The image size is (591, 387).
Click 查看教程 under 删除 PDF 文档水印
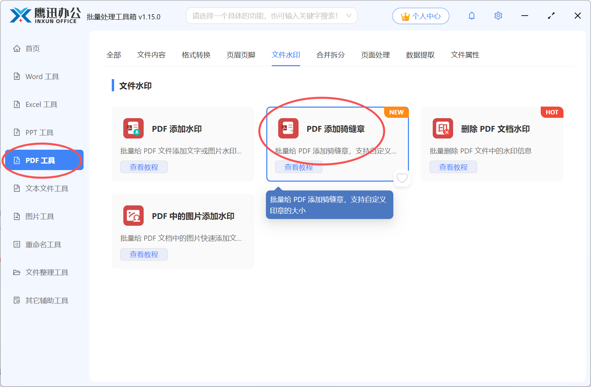(x=453, y=167)
